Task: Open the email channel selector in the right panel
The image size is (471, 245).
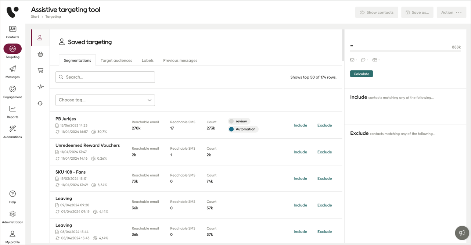Action: (352, 60)
